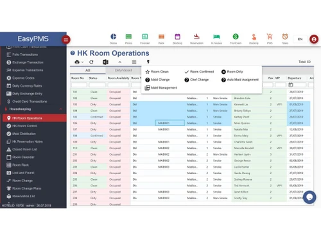This screenshot has width=321, height=241.
Task: Open the In houses bed icon
Action: click(216, 37)
